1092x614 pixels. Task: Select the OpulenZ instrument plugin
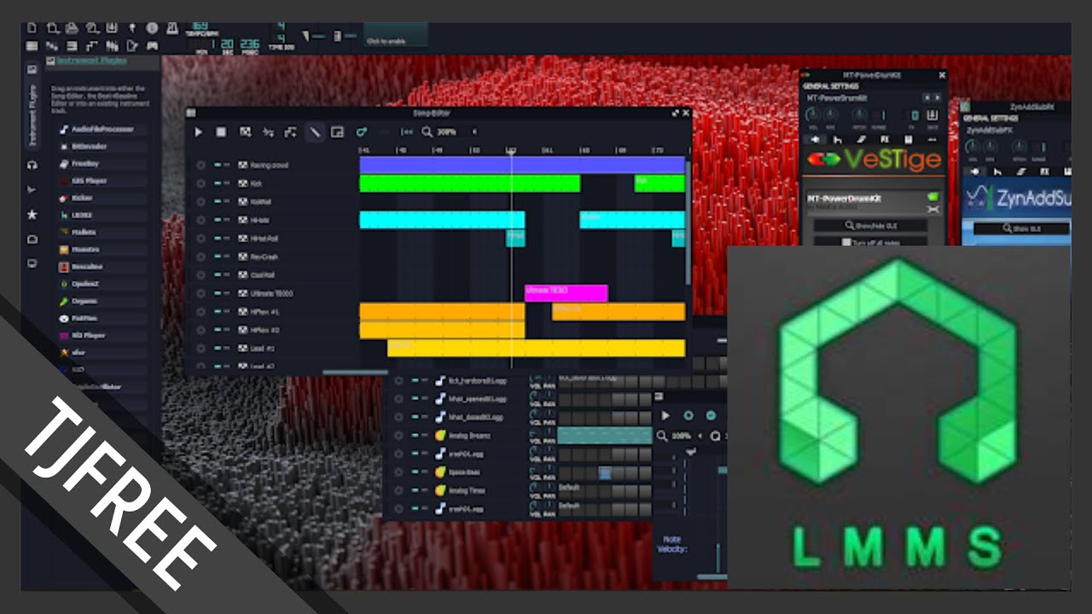point(102,283)
